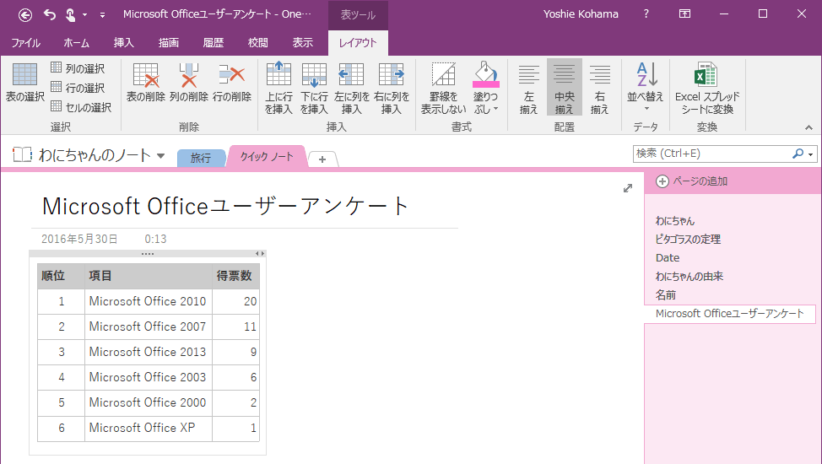The width and height of the screenshot is (822, 464).
Task: Click the Yoshie Kohama account name
Action: pyautogui.click(x=581, y=14)
